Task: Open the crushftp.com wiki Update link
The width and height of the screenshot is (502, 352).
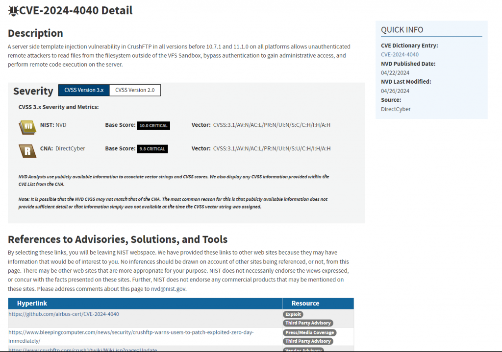Action: (82, 350)
